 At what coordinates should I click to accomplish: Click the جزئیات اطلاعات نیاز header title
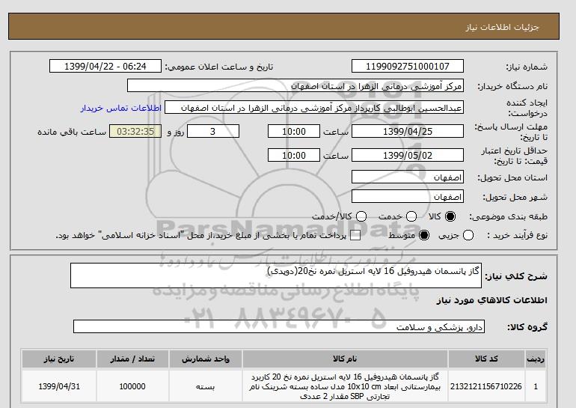click(502, 27)
